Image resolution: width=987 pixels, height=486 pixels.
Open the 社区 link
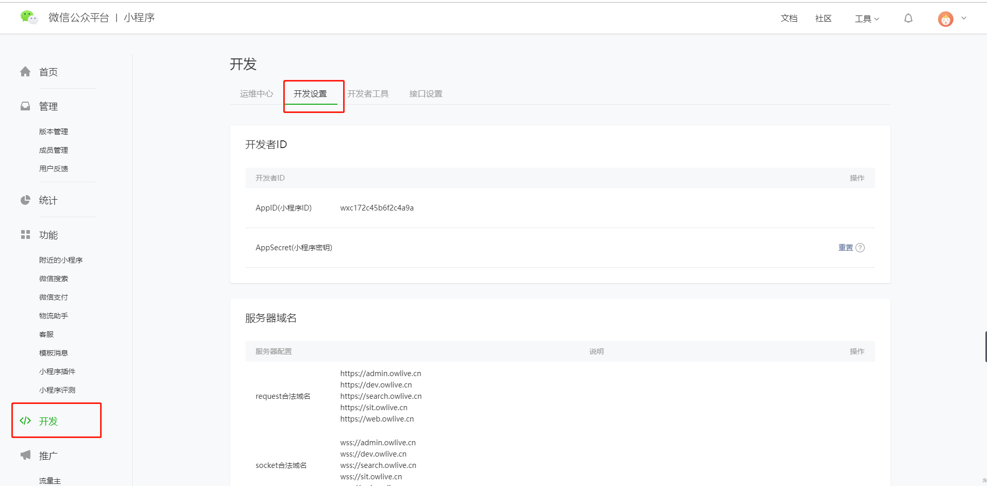coord(823,19)
